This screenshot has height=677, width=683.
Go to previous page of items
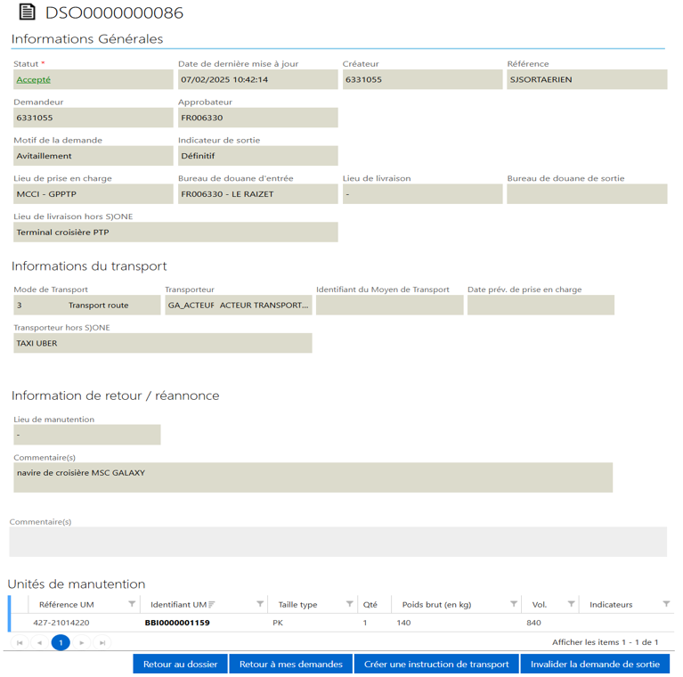(x=39, y=642)
